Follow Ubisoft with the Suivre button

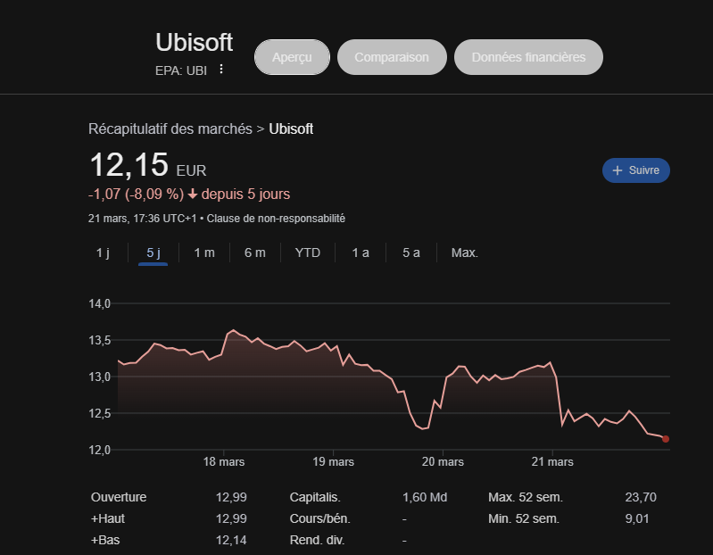[x=635, y=170]
